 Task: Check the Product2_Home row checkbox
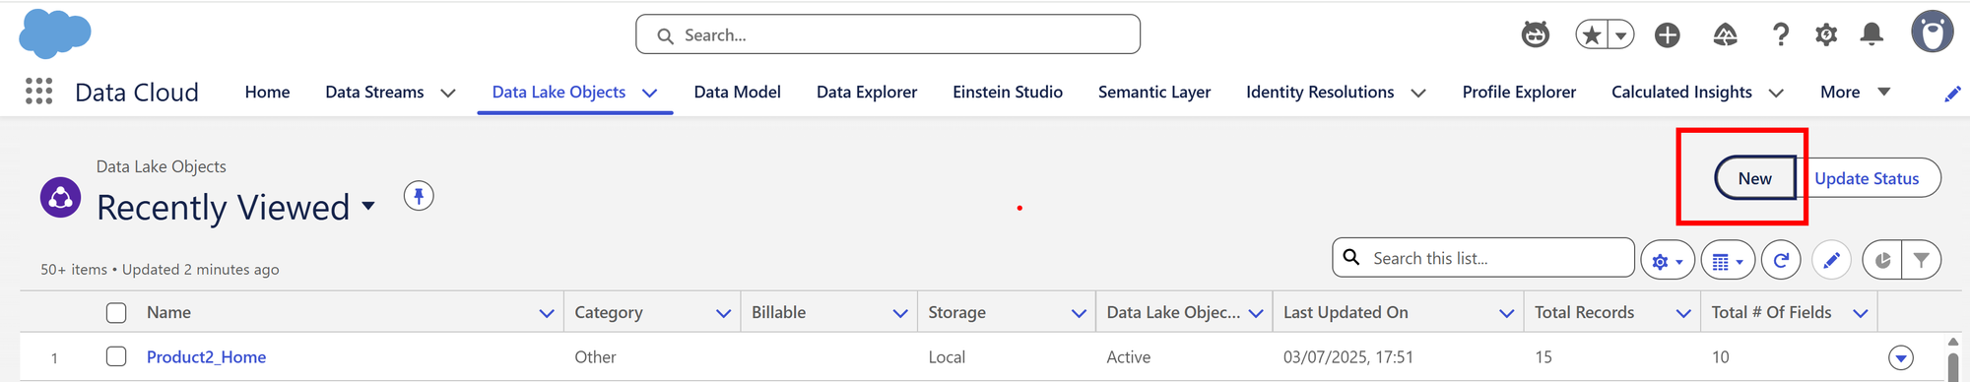click(116, 356)
